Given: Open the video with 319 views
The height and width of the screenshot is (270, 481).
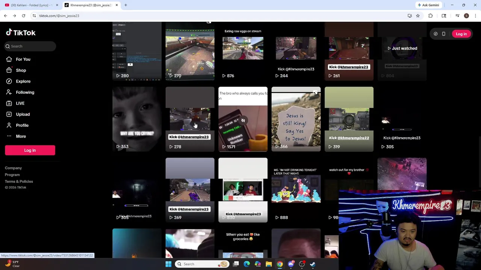Looking at the screenshot, I should coord(349,119).
